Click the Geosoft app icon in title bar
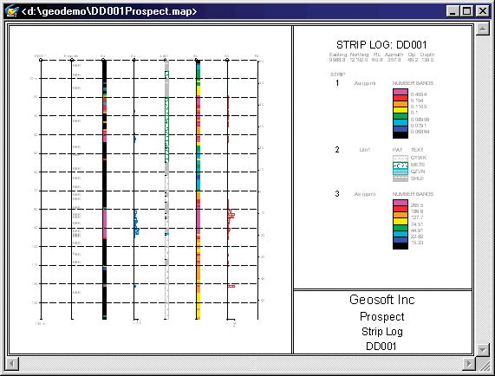Viewport: 495px width, 376px height. [x=11, y=11]
